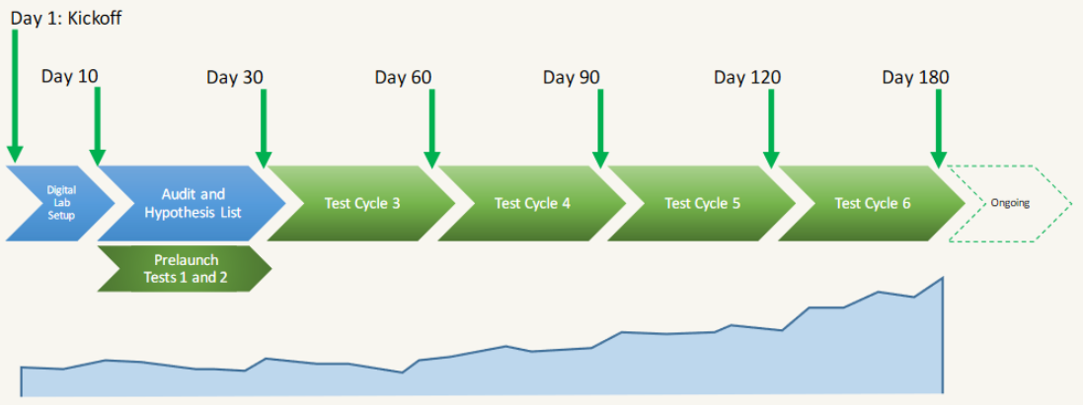Click the blue area chart's highest peak
The height and width of the screenshot is (405, 1083).
(942, 280)
